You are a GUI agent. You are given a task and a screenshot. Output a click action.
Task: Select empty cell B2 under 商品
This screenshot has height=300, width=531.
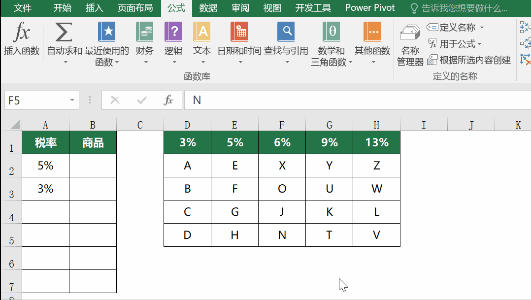coord(93,166)
